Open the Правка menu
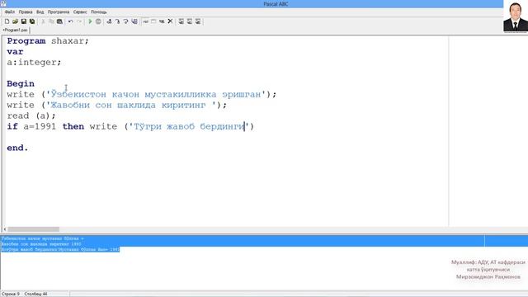This screenshot has width=528, height=297. (x=26, y=12)
